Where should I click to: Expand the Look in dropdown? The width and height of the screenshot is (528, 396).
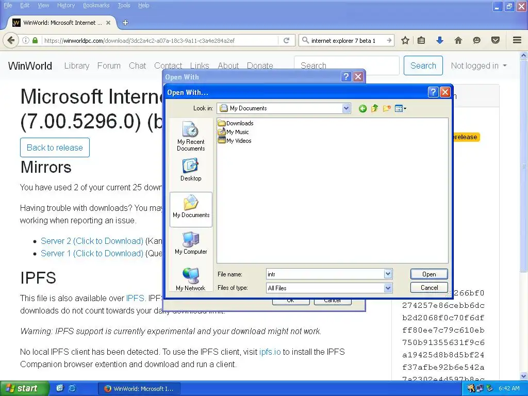pyautogui.click(x=346, y=108)
